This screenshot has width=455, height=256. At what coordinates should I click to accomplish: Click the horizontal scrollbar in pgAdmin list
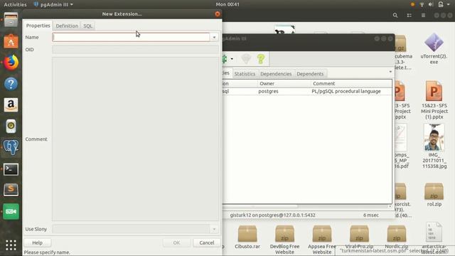pos(260,206)
